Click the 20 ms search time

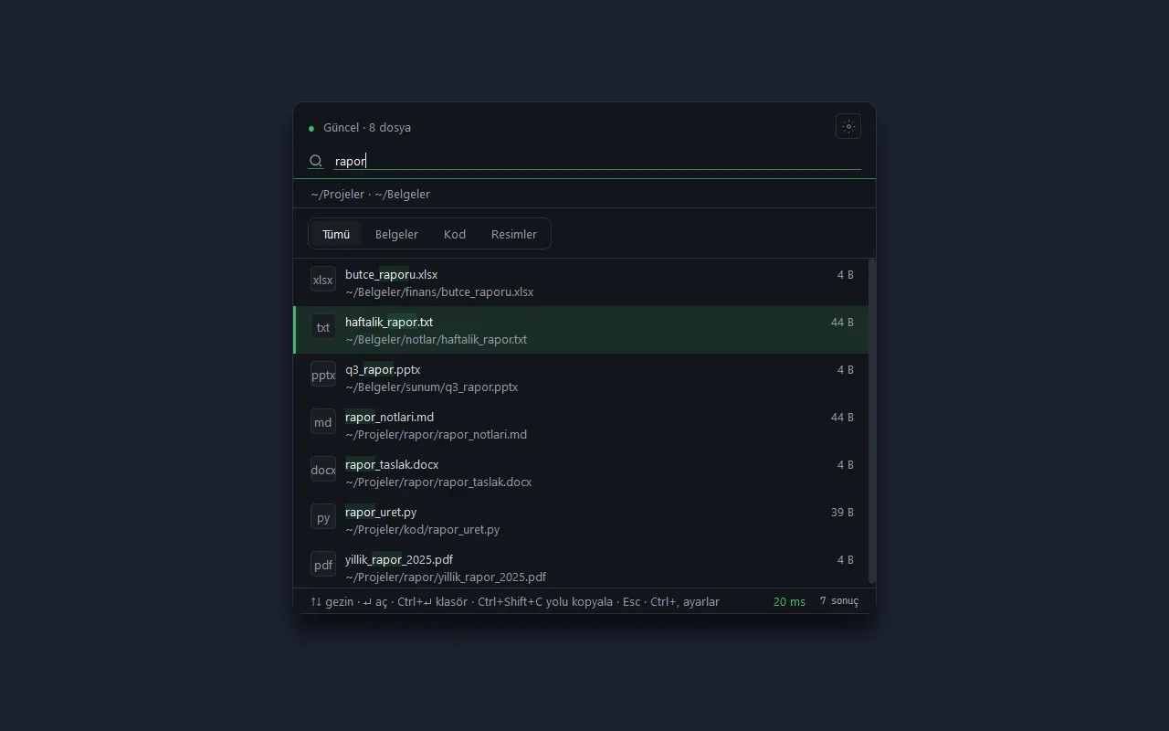[x=789, y=601]
